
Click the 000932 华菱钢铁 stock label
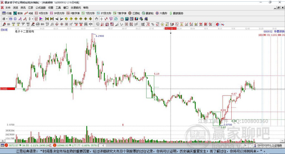tap(274, 32)
